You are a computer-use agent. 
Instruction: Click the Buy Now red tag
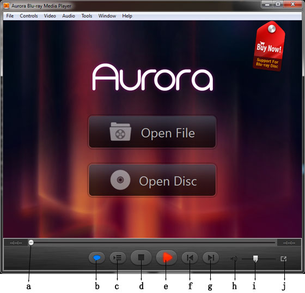pyautogui.click(x=269, y=47)
